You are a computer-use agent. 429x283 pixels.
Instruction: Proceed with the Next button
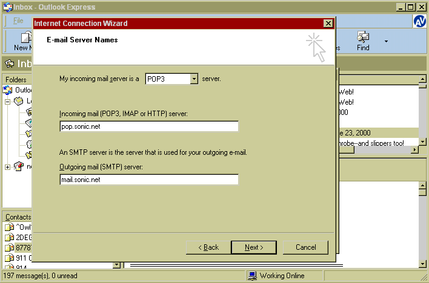(254, 247)
